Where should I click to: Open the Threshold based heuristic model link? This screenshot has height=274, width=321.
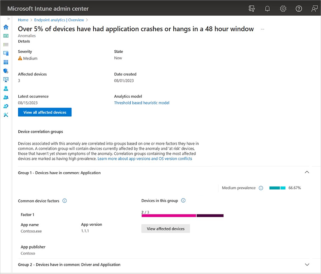tap(142, 103)
